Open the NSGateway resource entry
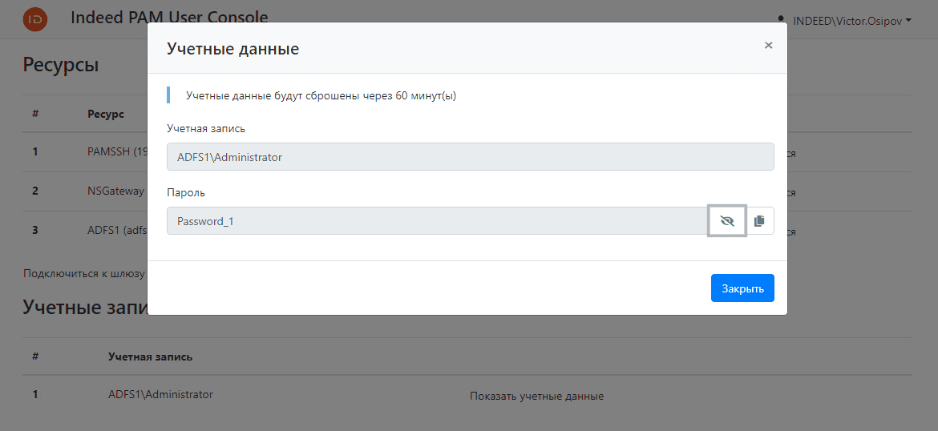 [x=116, y=191]
